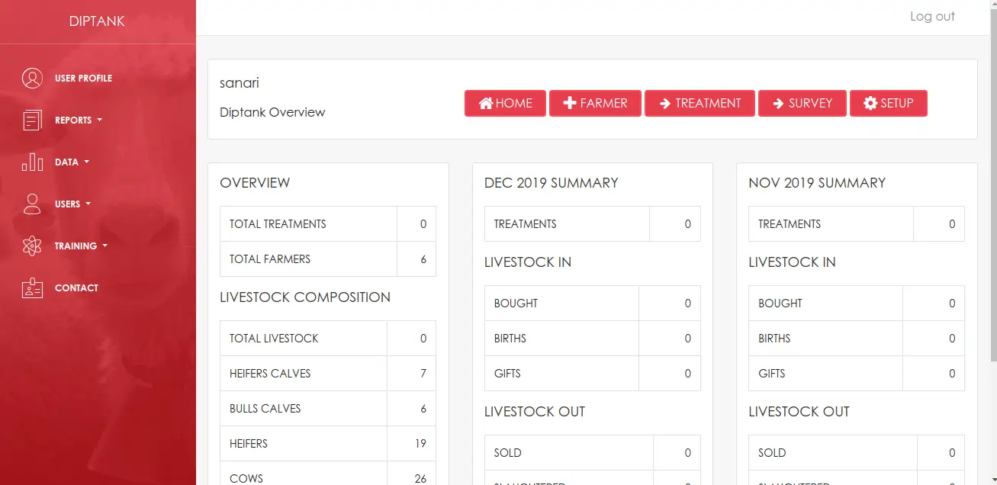
Task: Open SURVEY button label
Action: [x=810, y=103]
